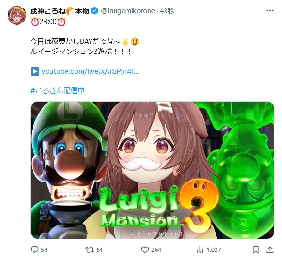282x260 pixels.
Task: Click the like count 264
Action: (x=156, y=250)
